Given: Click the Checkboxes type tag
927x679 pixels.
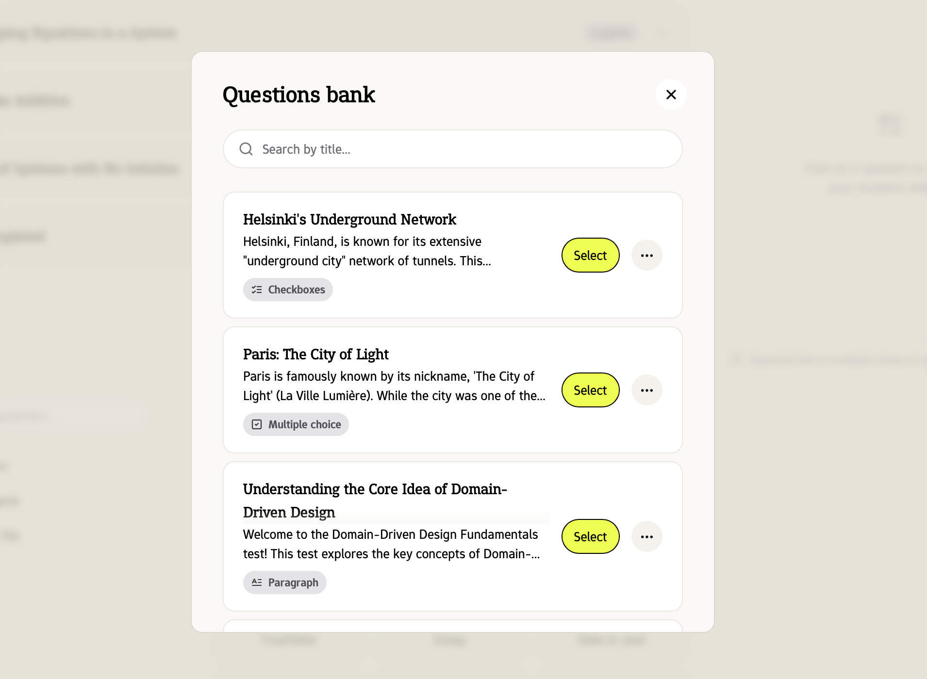Looking at the screenshot, I should (x=288, y=290).
